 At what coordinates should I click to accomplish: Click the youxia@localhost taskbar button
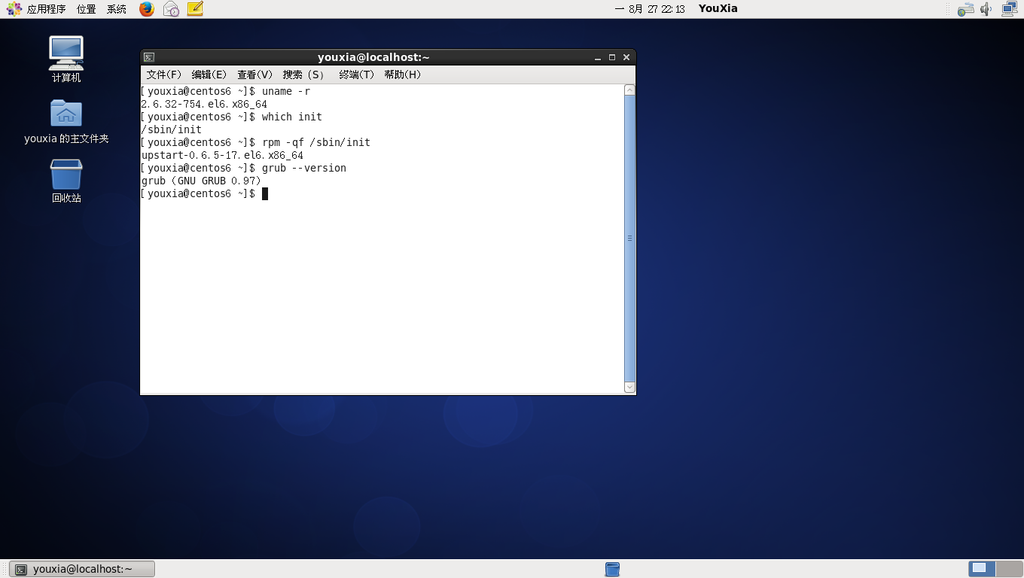click(82, 569)
